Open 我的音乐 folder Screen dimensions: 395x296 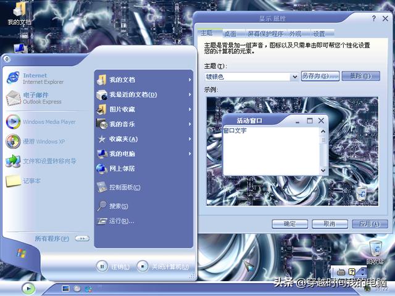click(x=144, y=124)
